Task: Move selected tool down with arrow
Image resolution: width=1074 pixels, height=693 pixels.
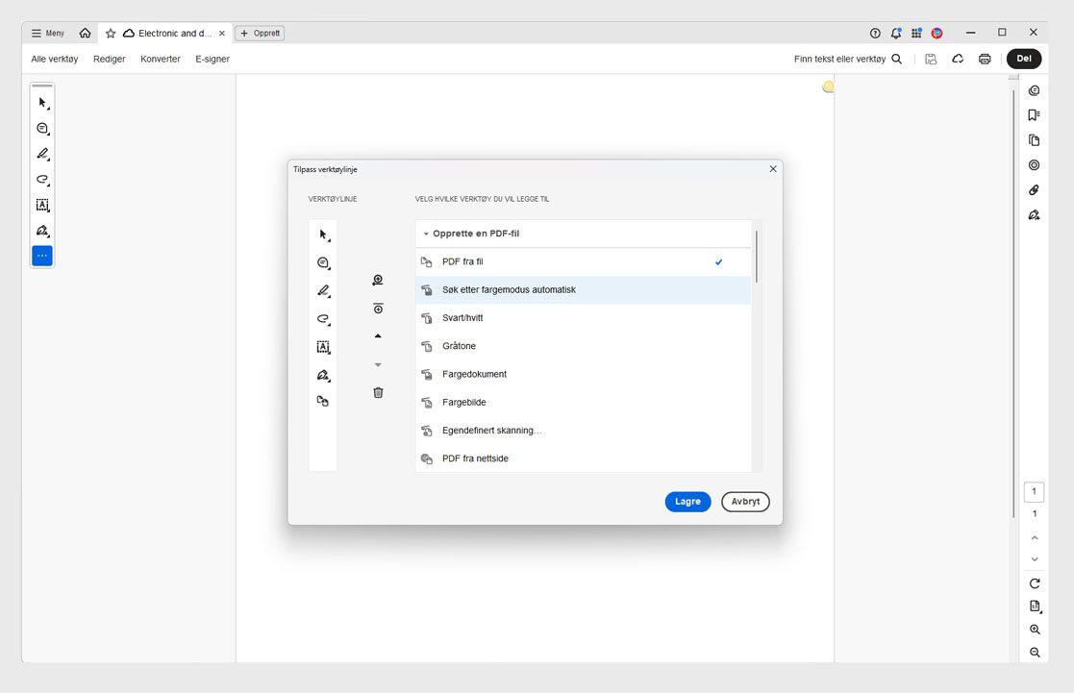Action: (378, 365)
